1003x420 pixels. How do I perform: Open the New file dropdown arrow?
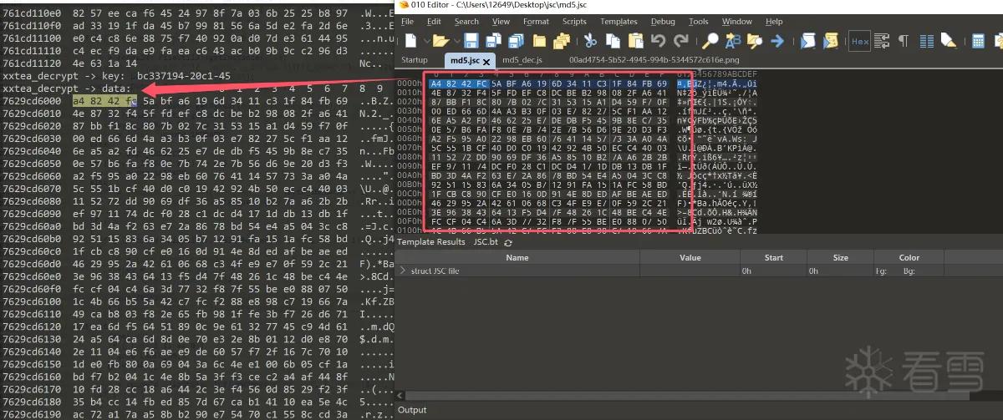426,40
